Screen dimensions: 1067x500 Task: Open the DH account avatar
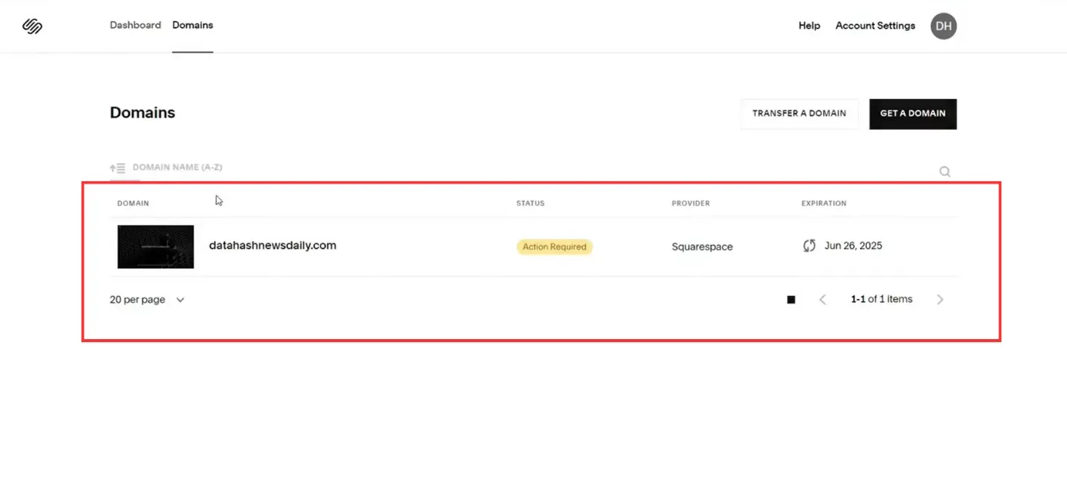(x=943, y=26)
